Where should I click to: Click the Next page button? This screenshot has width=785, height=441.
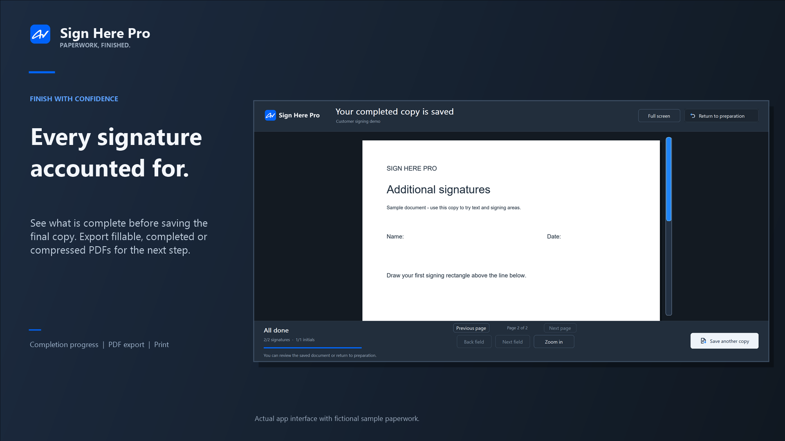tap(560, 328)
